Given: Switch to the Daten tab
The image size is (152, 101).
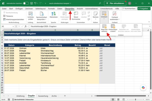Looking at the screenshot, I should (x=60, y=9).
